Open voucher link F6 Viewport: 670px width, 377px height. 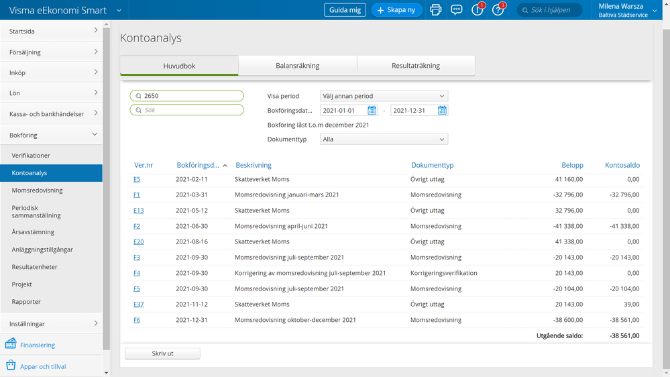[137, 320]
